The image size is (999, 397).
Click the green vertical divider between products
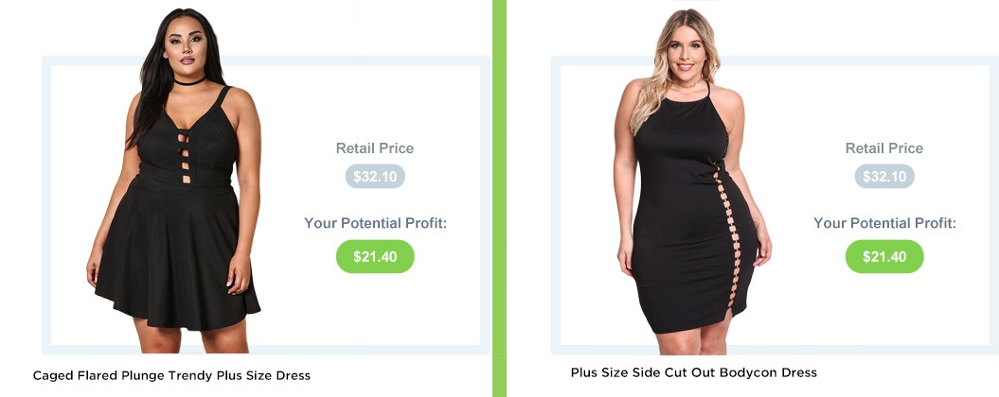coord(499,198)
